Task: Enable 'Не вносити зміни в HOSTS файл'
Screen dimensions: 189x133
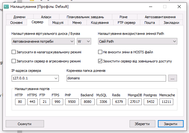Action: click(x=101, y=52)
